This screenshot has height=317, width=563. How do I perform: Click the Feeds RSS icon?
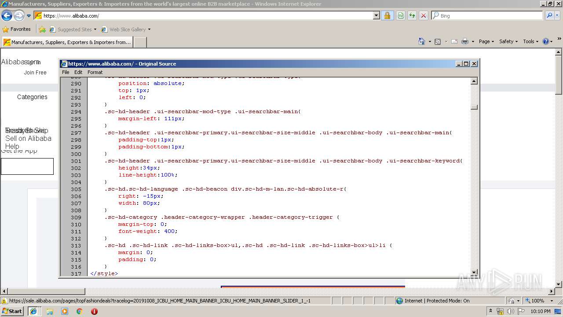pyautogui.click(x=438, y=41)
